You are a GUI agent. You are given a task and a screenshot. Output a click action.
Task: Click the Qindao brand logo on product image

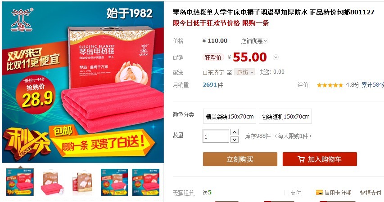tap(21, 20)
